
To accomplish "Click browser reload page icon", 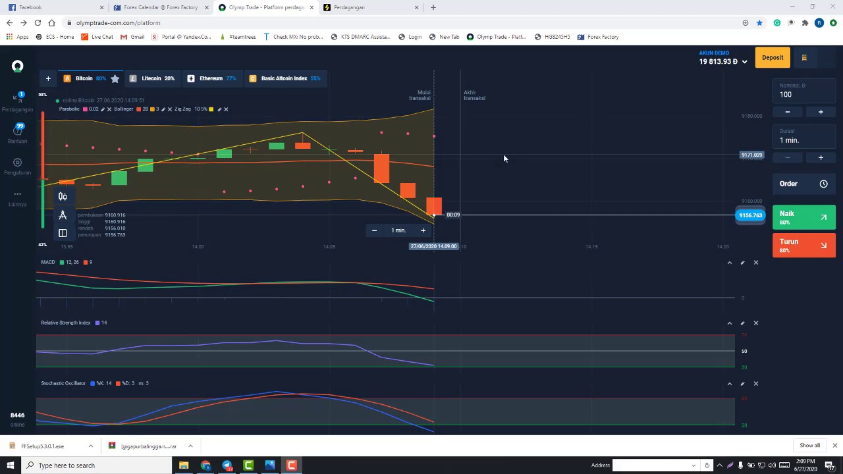I will (x=38, y=22).
